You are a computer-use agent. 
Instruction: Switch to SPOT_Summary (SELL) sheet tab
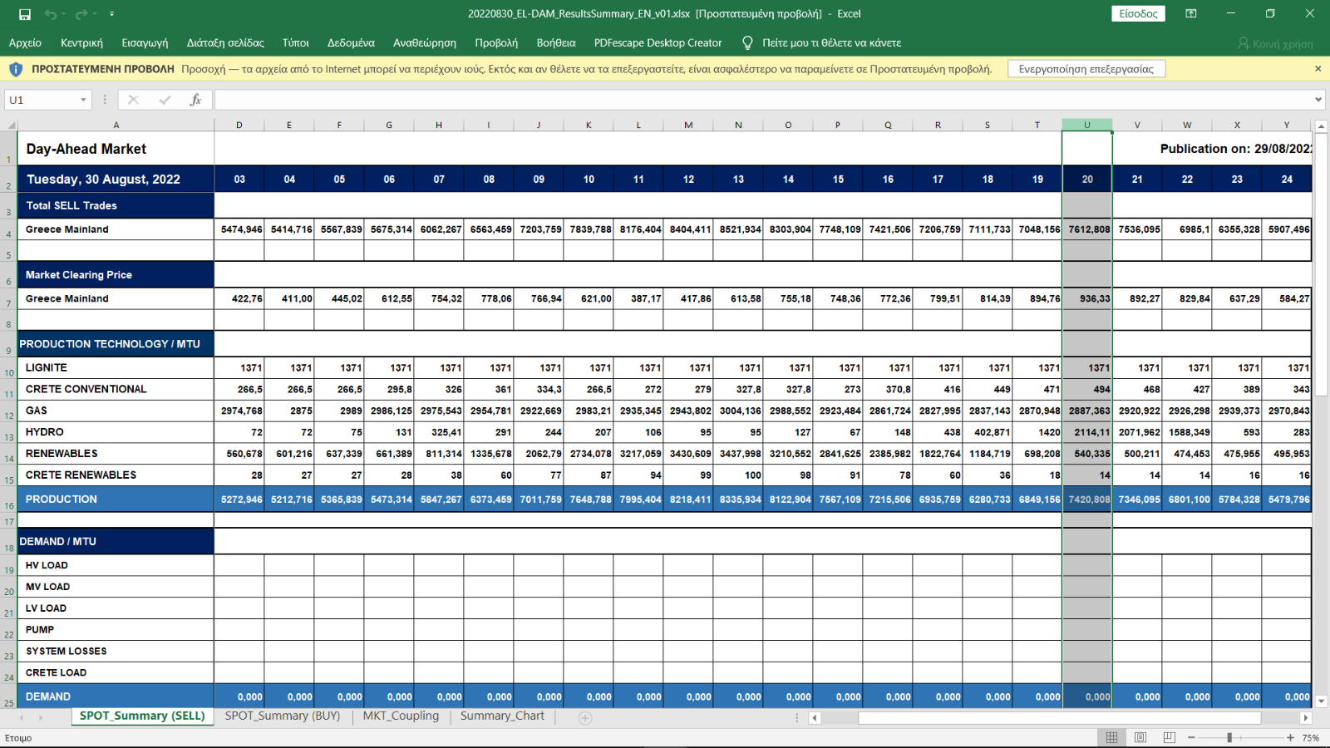coord(142,716)
